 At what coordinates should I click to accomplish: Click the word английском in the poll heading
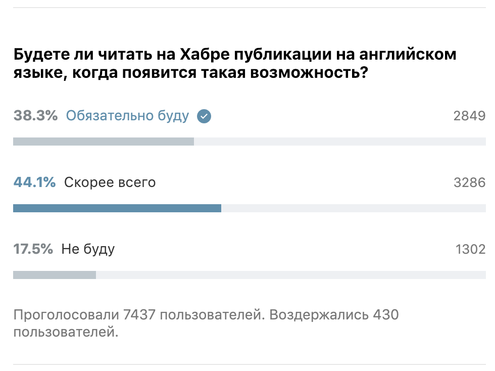(408, 55)
